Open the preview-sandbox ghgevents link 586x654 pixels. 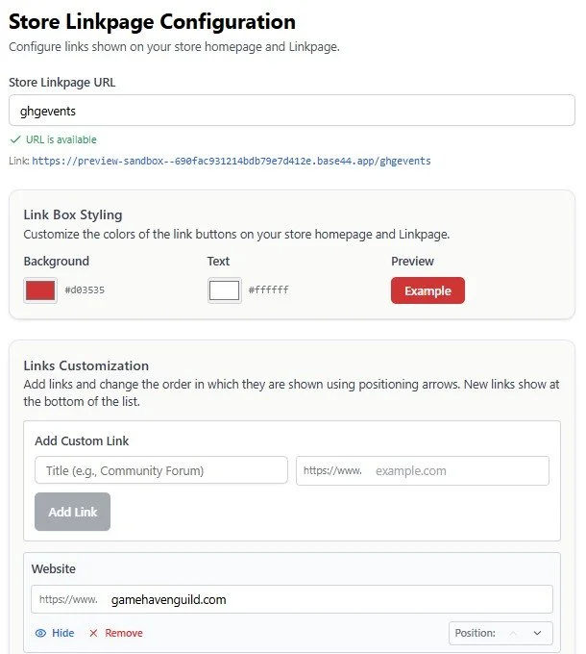(x=232, y=161)
